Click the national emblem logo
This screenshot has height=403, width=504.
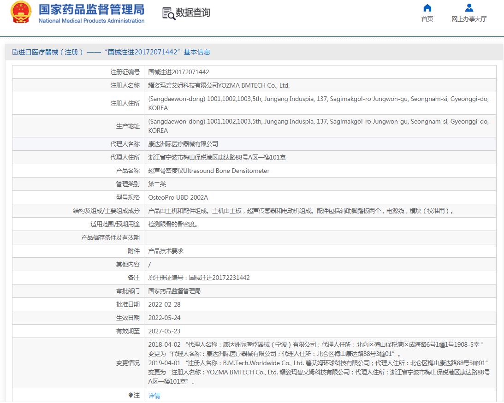(x=21, y=12)
